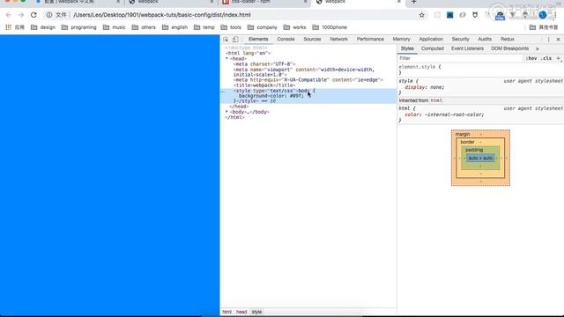Open the works bookmarks folder
564x317 pixels.
[x=294, y=27]
